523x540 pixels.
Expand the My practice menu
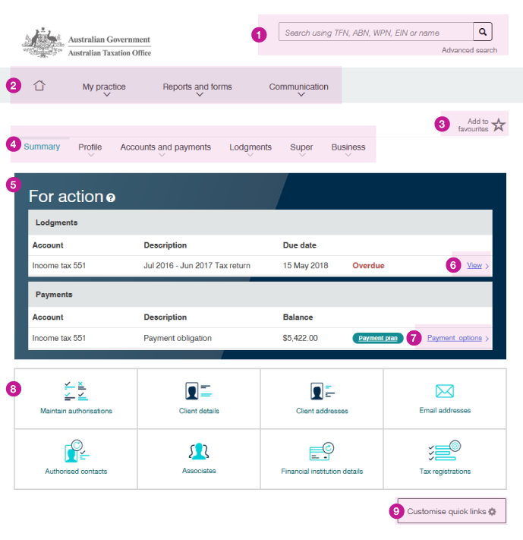(104, 87)
